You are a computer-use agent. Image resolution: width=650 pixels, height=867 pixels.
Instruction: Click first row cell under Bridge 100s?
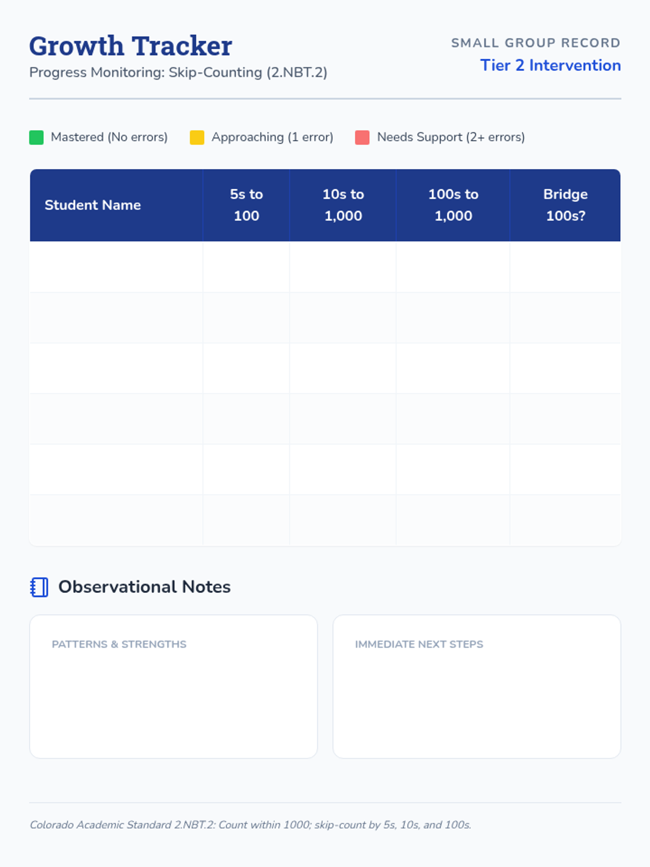(x=565, y=267)
